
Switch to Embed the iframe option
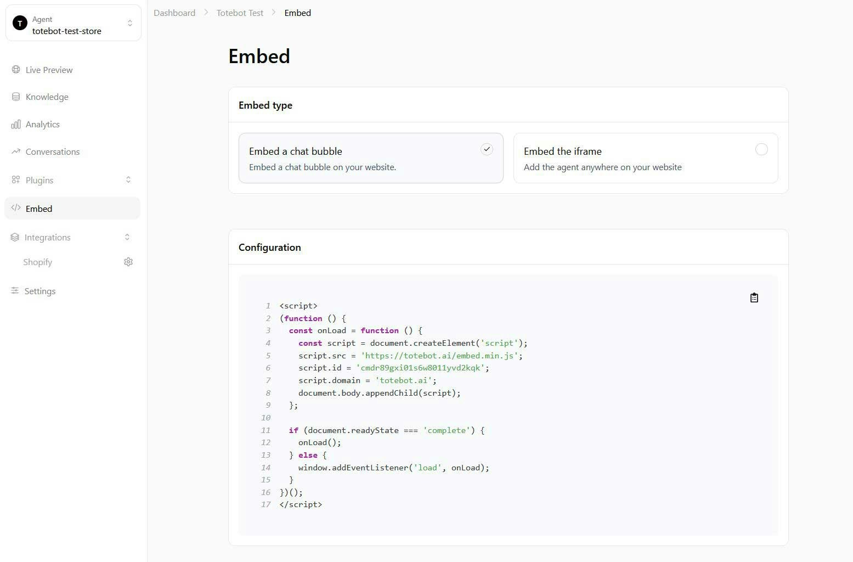point(645,158)
